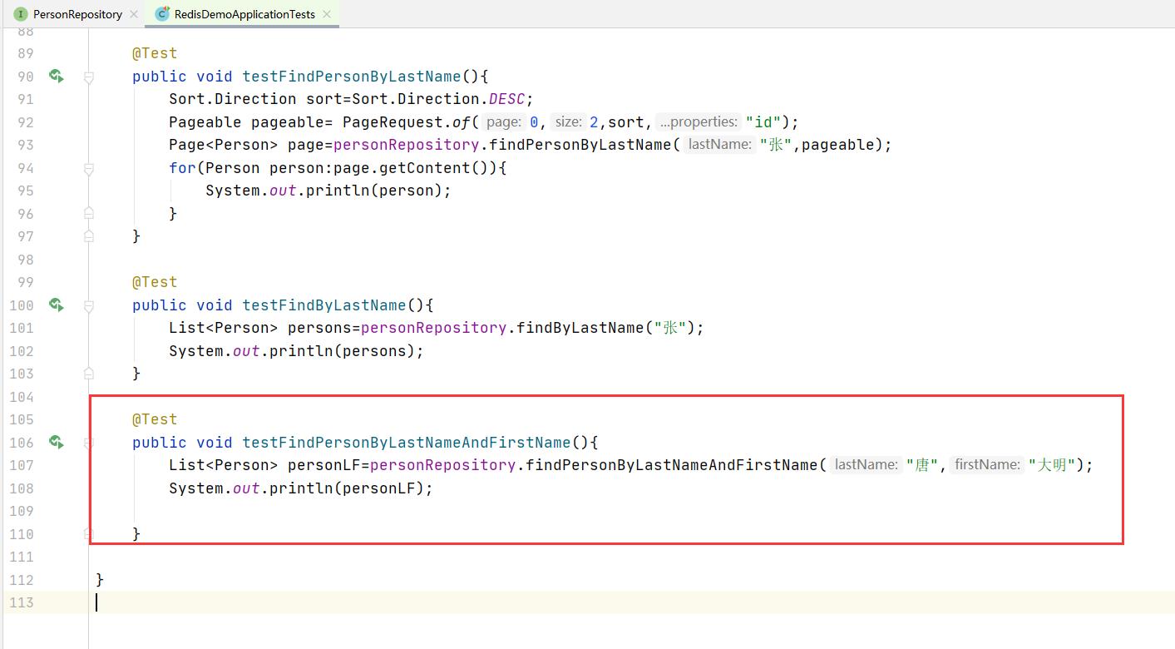The image size is (1175, 649).
Task: Click println(personLF) on line 108
Action: pyautogui.click(x=346, y=488)
